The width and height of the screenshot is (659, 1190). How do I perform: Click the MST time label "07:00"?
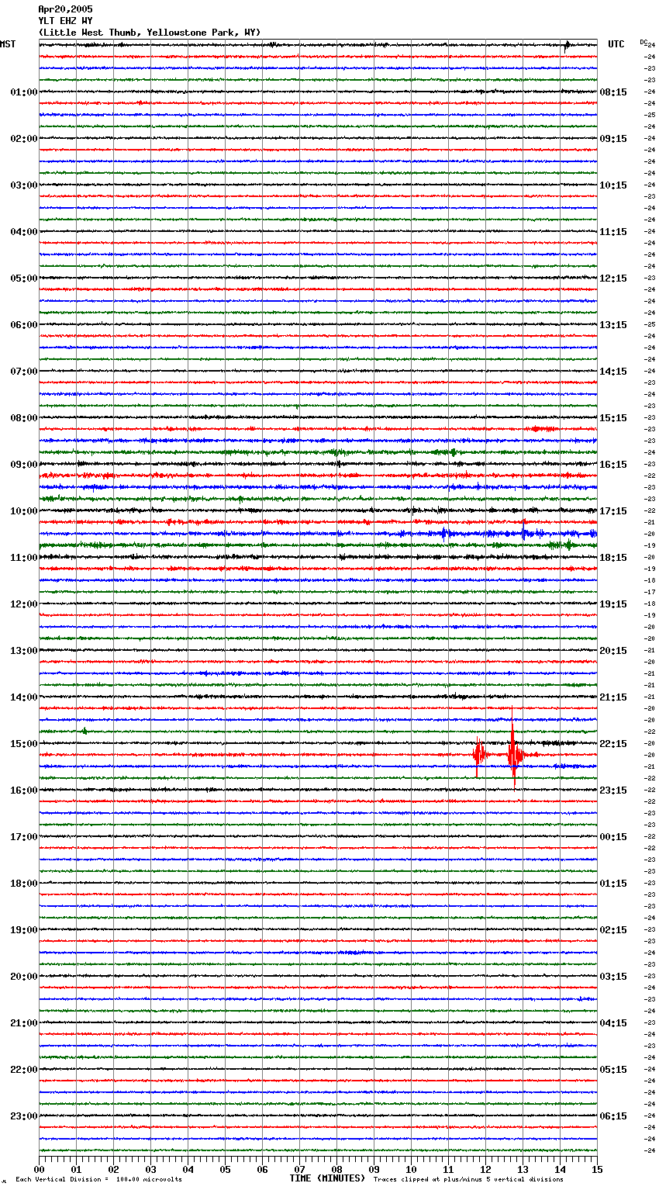point(24,372)
